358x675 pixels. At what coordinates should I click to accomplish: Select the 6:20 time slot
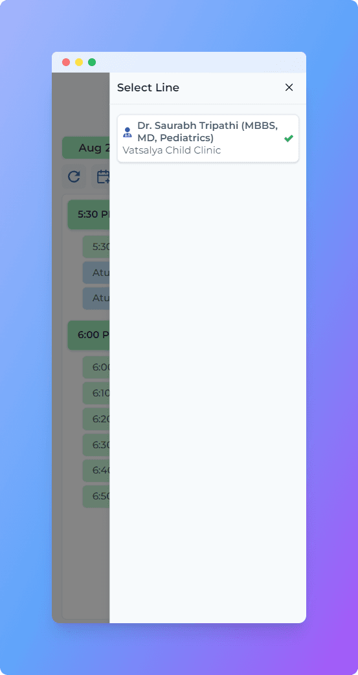point(96,419)
